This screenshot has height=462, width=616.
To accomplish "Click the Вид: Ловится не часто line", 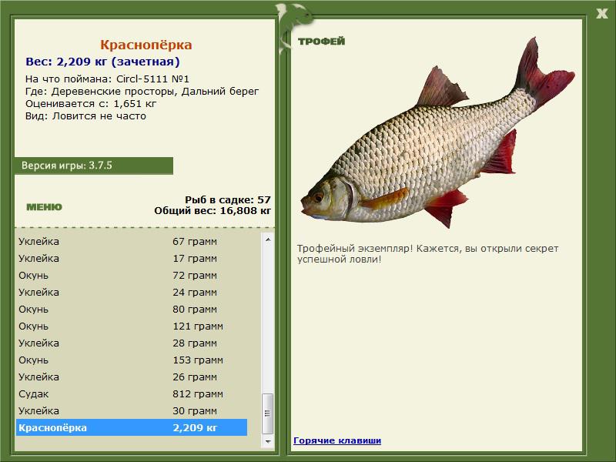I will click(x=85, y=116).
